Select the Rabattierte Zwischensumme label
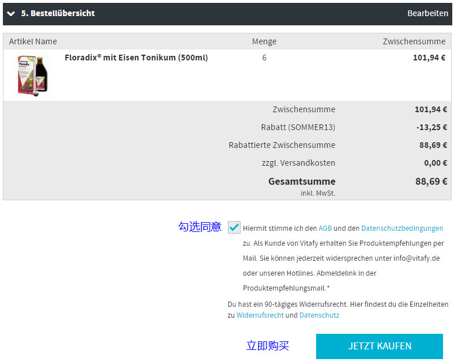 tap(282, 145)
